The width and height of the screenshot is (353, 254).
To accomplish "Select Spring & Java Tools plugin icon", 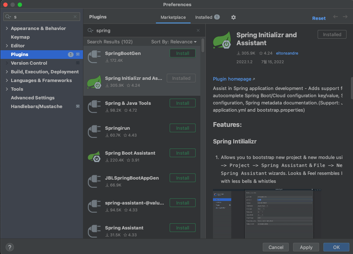I will pyautogui.click(x=94, y=107).
